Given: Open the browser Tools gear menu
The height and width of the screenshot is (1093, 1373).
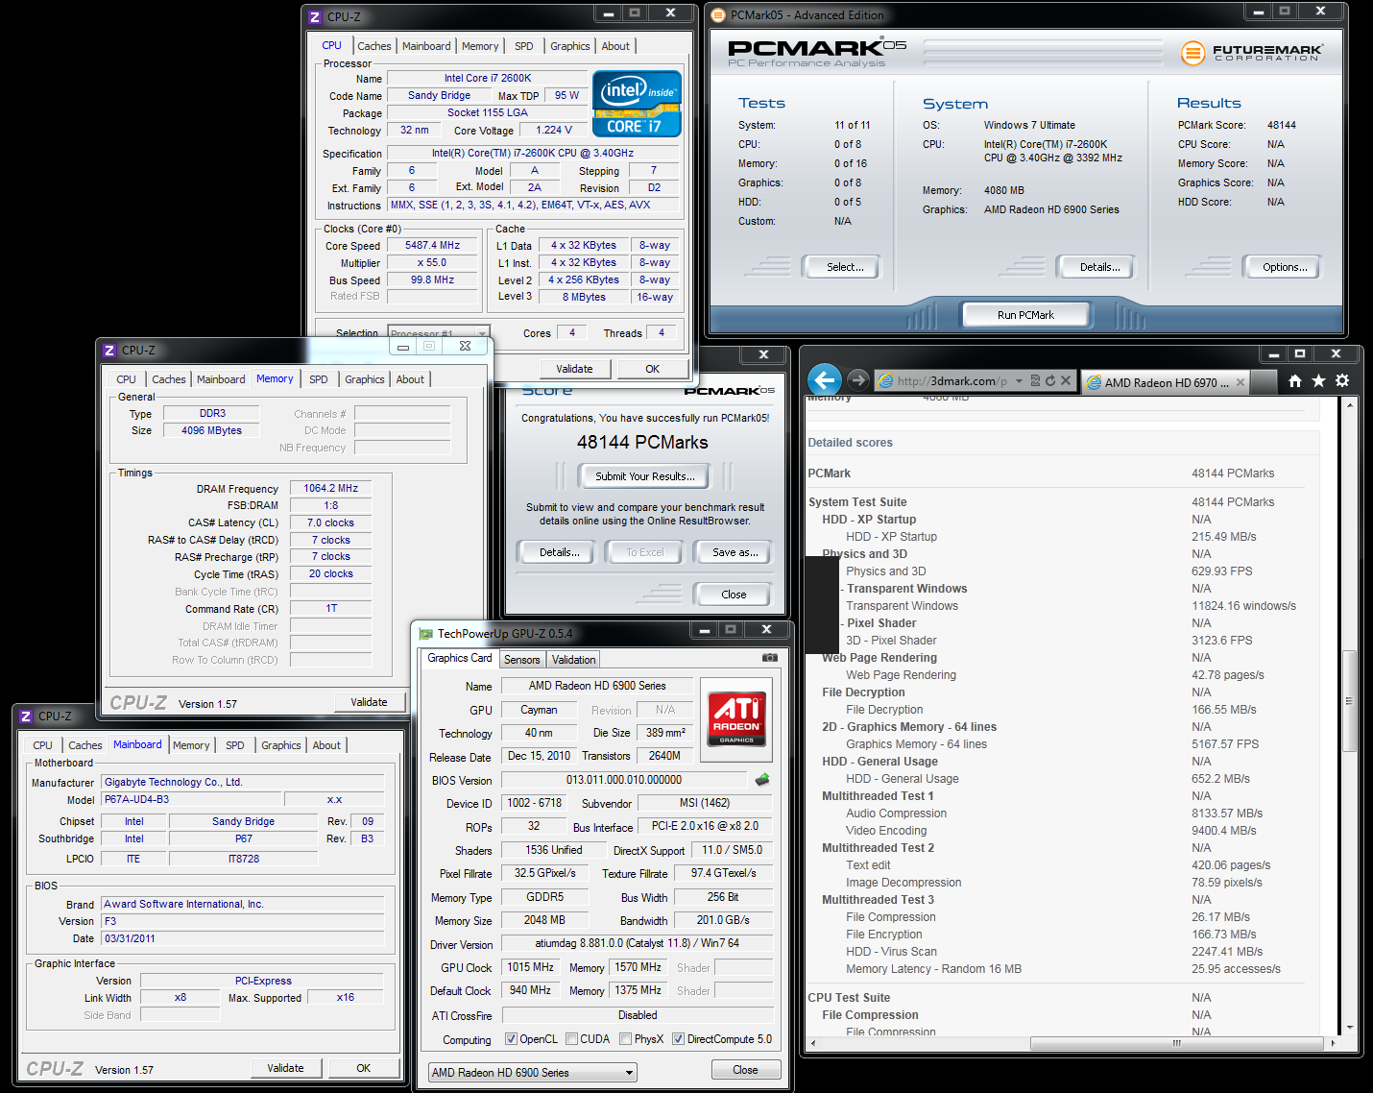Looking at the screenshot, I should (1342, 381).
